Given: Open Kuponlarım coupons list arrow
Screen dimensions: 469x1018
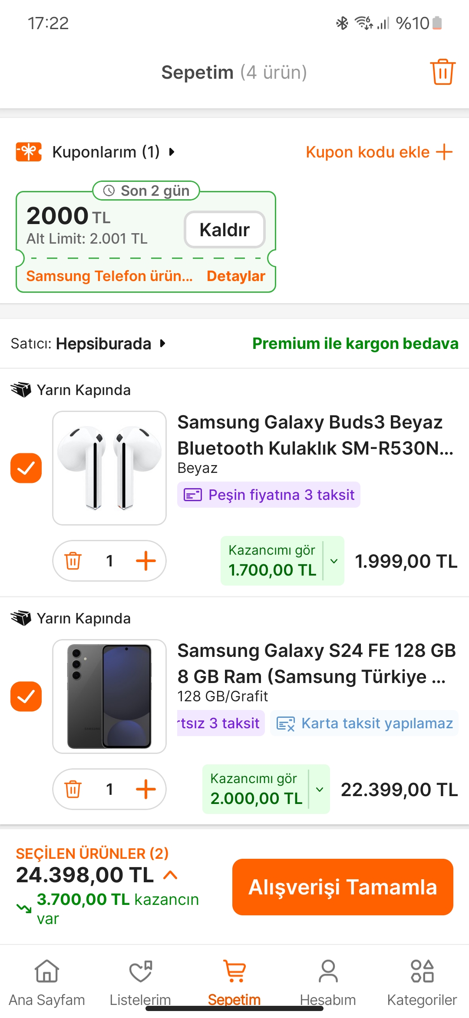Looking at the screenshot, I should tap(172, 152).
